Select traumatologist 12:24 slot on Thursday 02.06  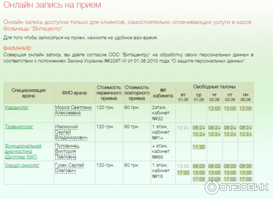point(214,134)
